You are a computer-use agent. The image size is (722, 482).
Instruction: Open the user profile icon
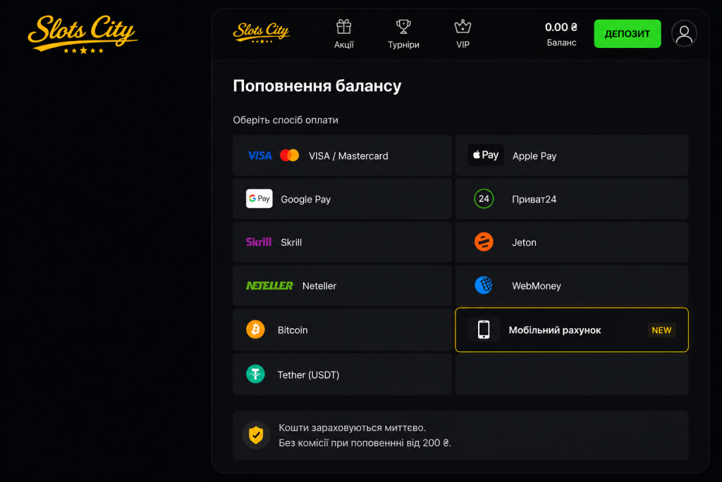click(x=684, y=34)
